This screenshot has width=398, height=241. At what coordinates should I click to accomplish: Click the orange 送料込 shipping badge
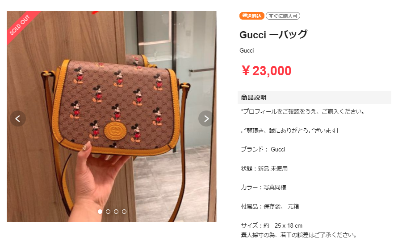[x=252, y=16]
